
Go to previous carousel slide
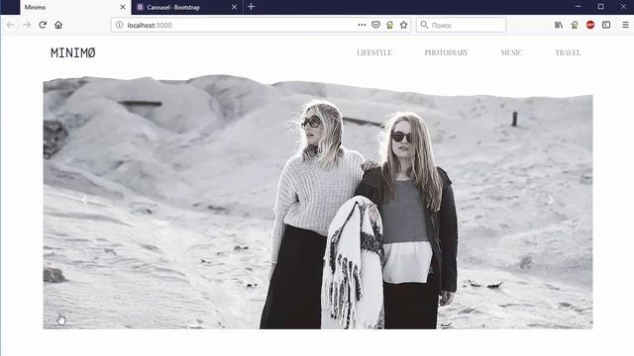(84, 200)
